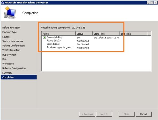Image resolution: width=158 pixels, height=120 pixels.
Task: Sort by the End Time column header
Action: 133,34
